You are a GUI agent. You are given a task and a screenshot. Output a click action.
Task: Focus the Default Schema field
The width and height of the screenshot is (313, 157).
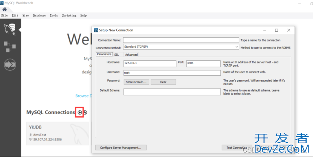pyautogui.click(x=172, y=92)
